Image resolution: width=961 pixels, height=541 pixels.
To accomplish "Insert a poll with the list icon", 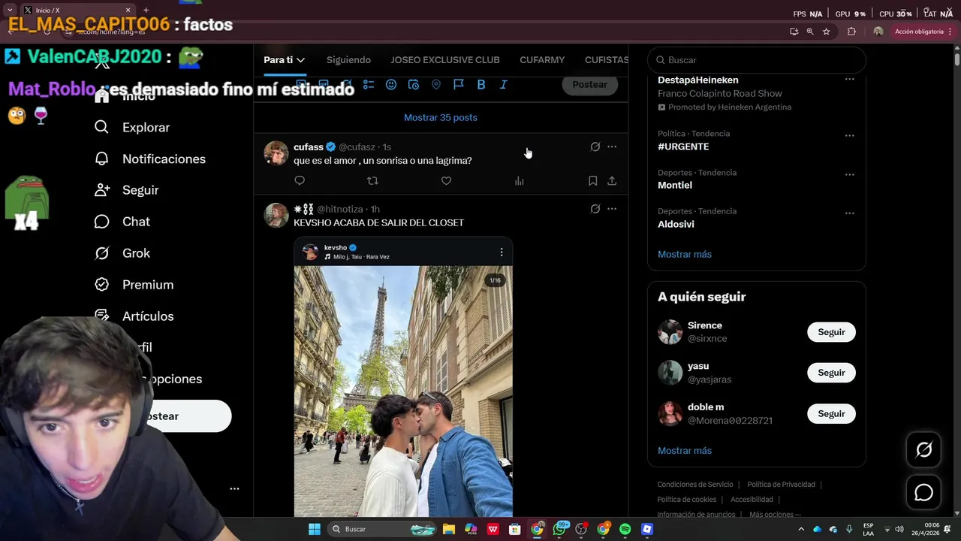I will (x=369, y=85).
